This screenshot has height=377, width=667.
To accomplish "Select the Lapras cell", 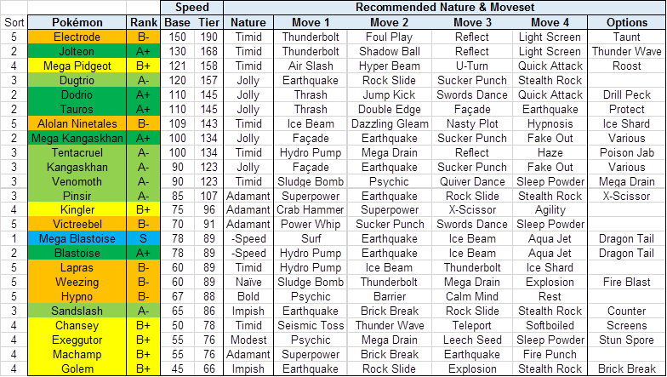I will pyautogui.click(x=77, y=267).
